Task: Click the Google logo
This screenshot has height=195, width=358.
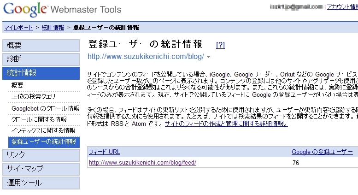Action: point(25,9)
